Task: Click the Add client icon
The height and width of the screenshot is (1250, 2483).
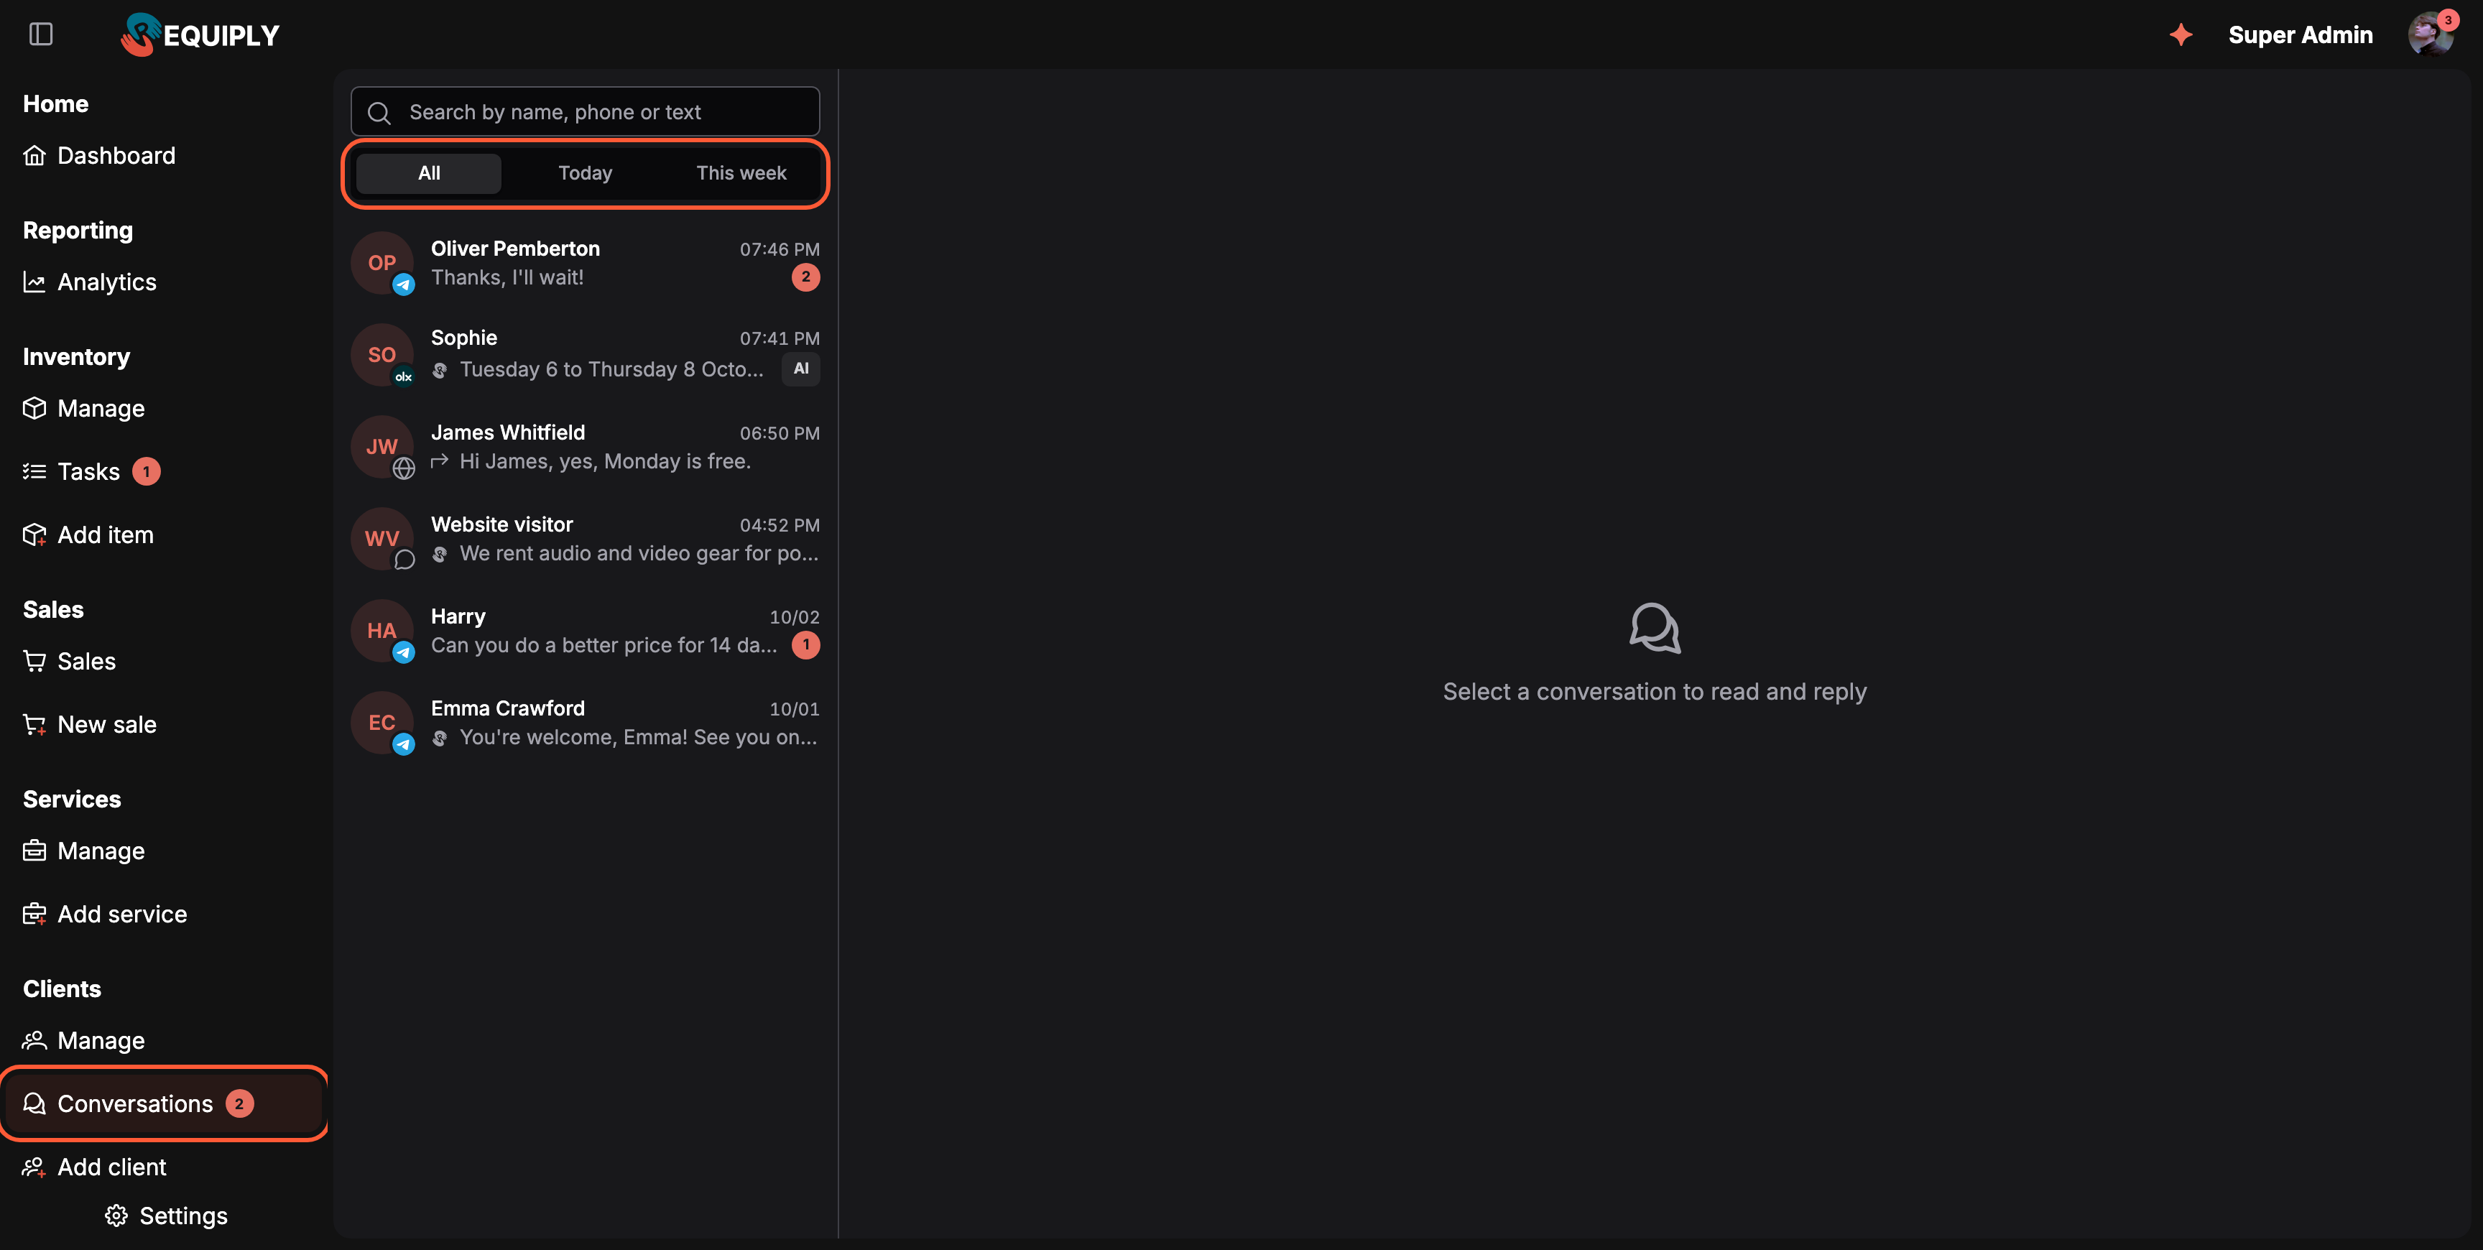Action: pos(34,1167)
